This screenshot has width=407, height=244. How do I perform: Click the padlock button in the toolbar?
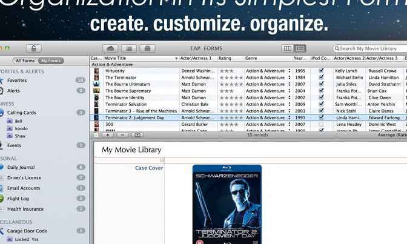[34, 48]
